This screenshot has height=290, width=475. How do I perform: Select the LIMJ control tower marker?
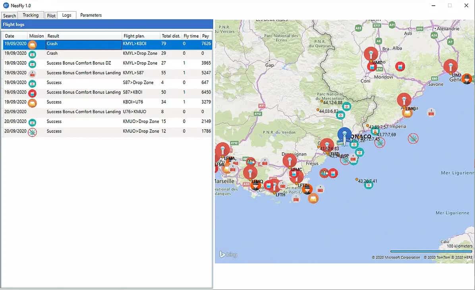tap(450, 66)
